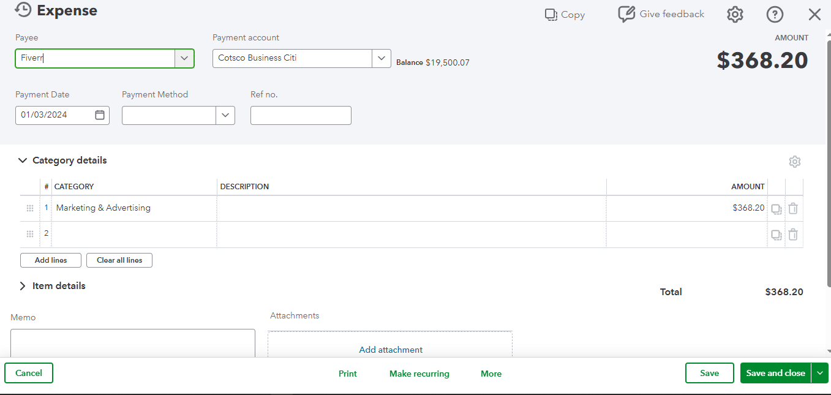Open recent expenses history icon

click(23, 10)
